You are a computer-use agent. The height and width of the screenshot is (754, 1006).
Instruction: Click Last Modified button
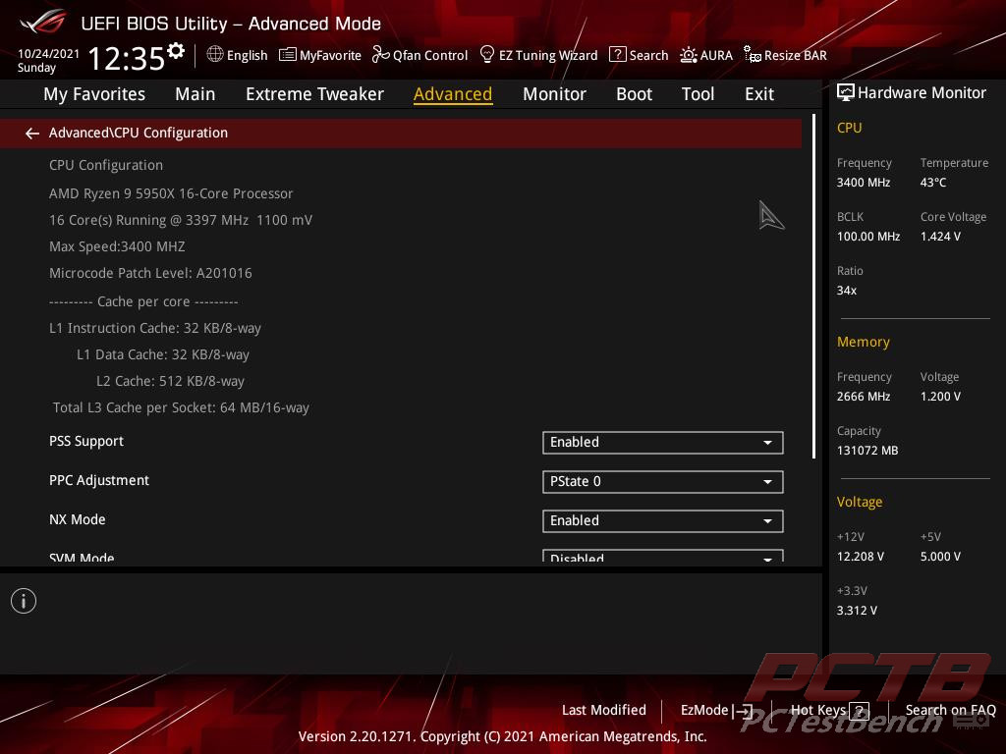[x=604, y=711]
